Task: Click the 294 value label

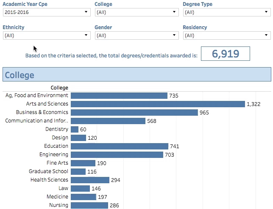Action: 116,180
